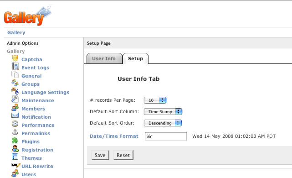Viewport: 292px width, 178px height.
Task: Click the URL Rewrite http icon
Action: tap(16, 165)
